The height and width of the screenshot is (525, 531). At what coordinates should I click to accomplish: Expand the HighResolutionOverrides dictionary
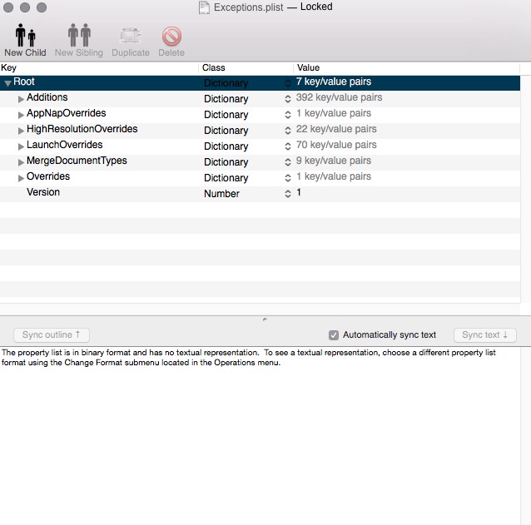[x=21, y=131]
